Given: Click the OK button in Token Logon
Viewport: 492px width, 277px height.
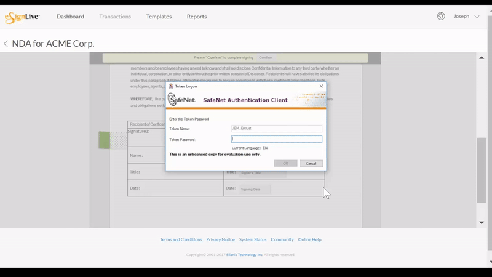Looking at the screenshot, I should (285, 163).
